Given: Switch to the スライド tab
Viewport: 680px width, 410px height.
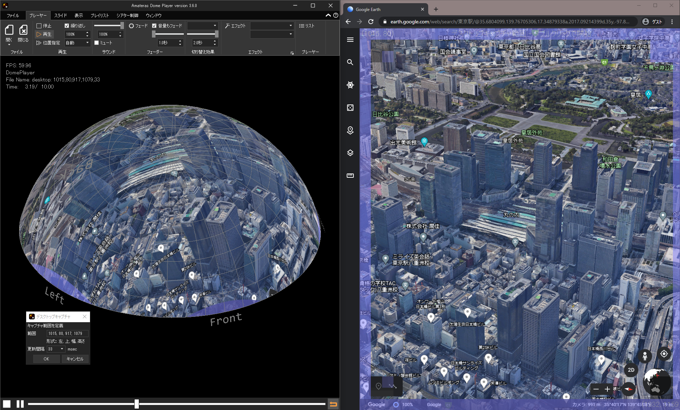Looking at the screenshot, I should click(61, 16).
